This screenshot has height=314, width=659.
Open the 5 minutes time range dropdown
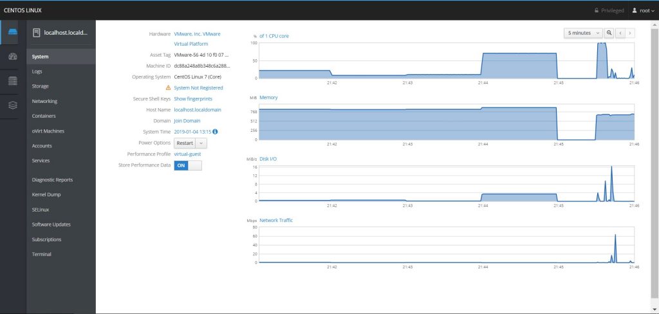click(x=582, y=32)
